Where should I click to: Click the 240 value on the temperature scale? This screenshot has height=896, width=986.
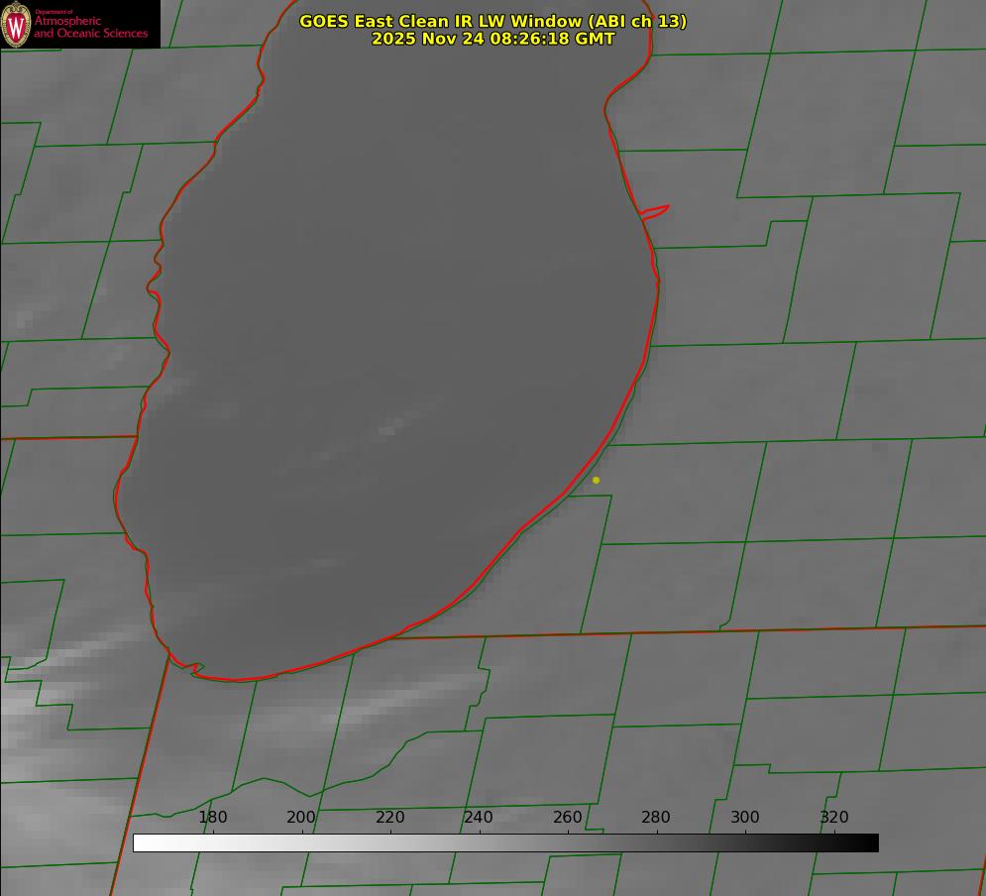point(479,817)
